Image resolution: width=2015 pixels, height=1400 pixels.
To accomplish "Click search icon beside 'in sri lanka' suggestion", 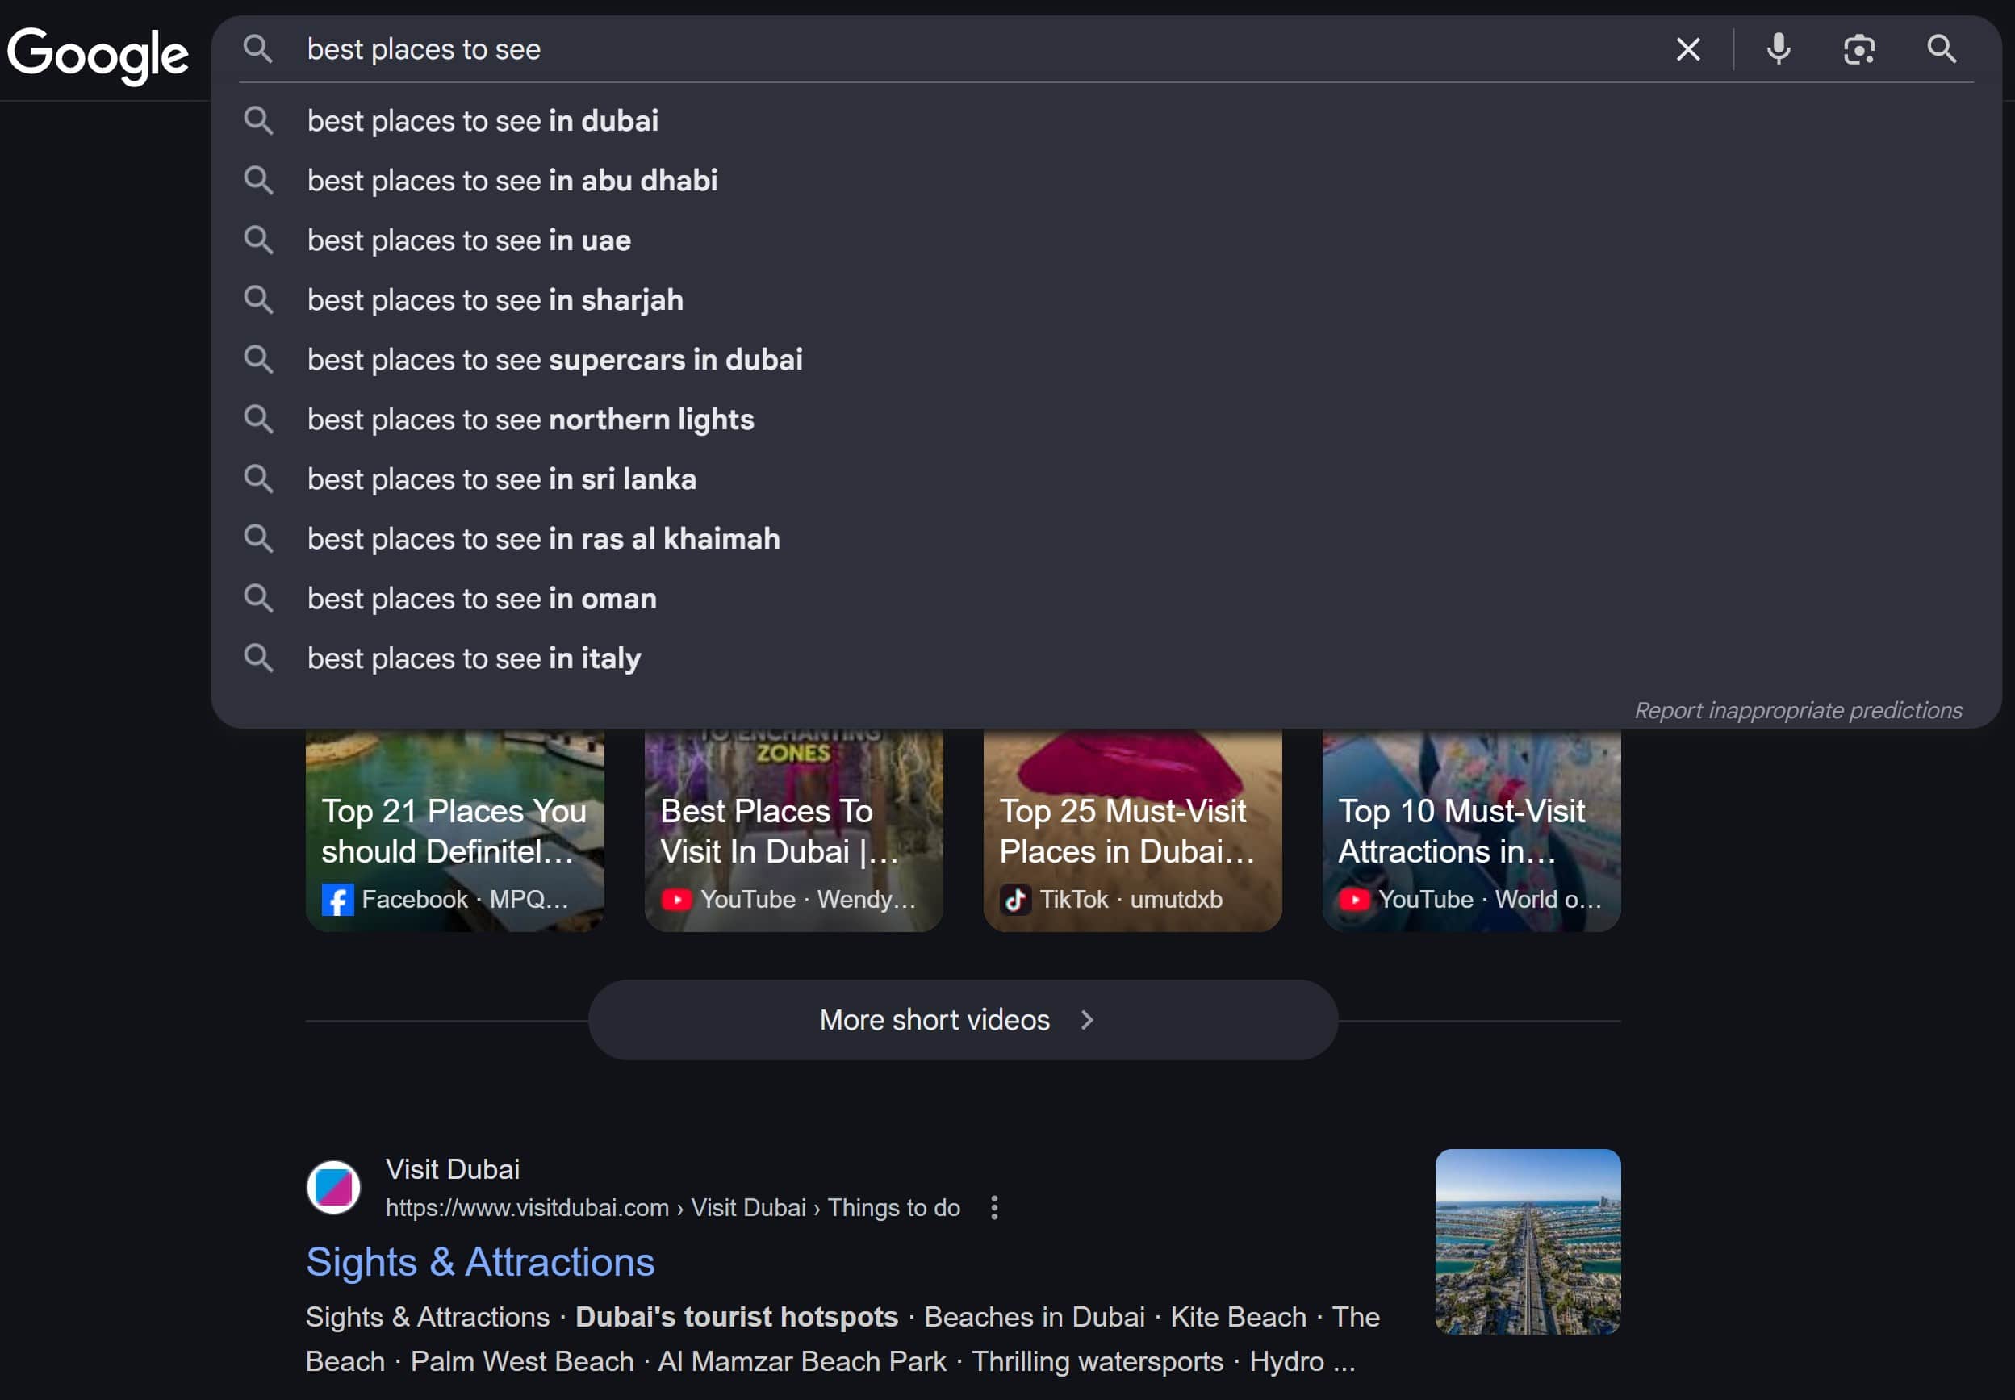I will (x=258, y=478).
